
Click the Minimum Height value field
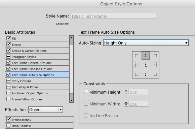[x=139, y=92]
